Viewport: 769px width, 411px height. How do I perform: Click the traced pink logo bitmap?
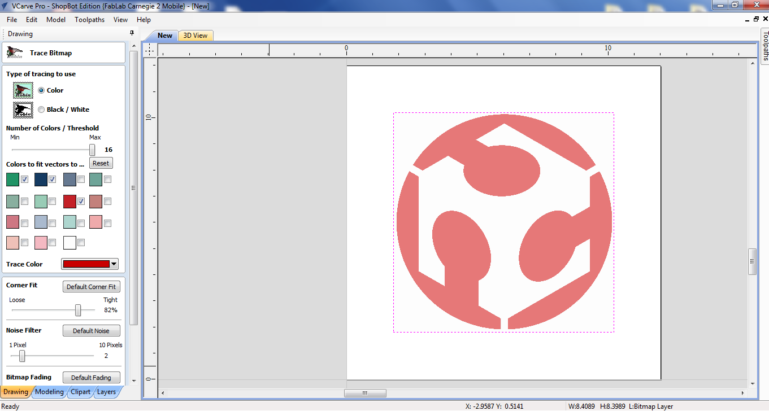(x=504, y=222)
